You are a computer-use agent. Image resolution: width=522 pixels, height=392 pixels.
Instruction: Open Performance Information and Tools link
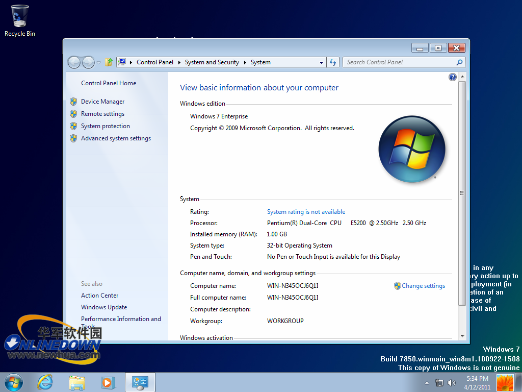pos(121,319)
